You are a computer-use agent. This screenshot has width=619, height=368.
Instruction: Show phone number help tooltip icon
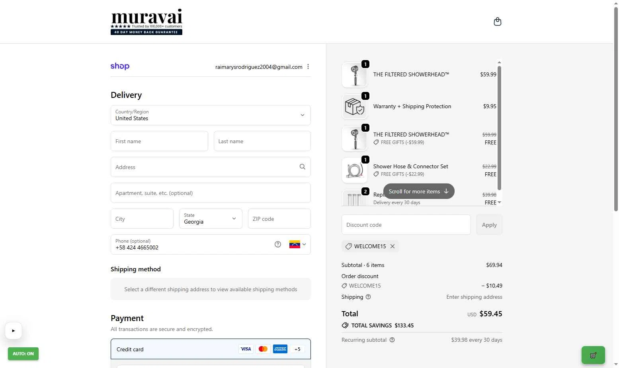[278, 244]
